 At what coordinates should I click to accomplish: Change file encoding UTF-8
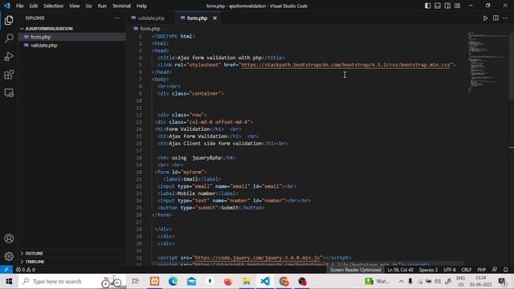(x=450, y=270)
